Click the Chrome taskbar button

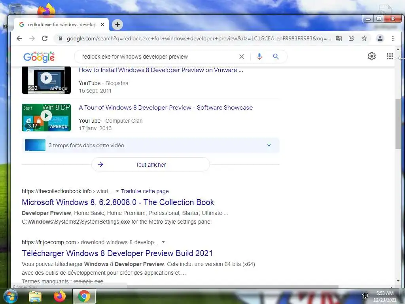point(84,296)
